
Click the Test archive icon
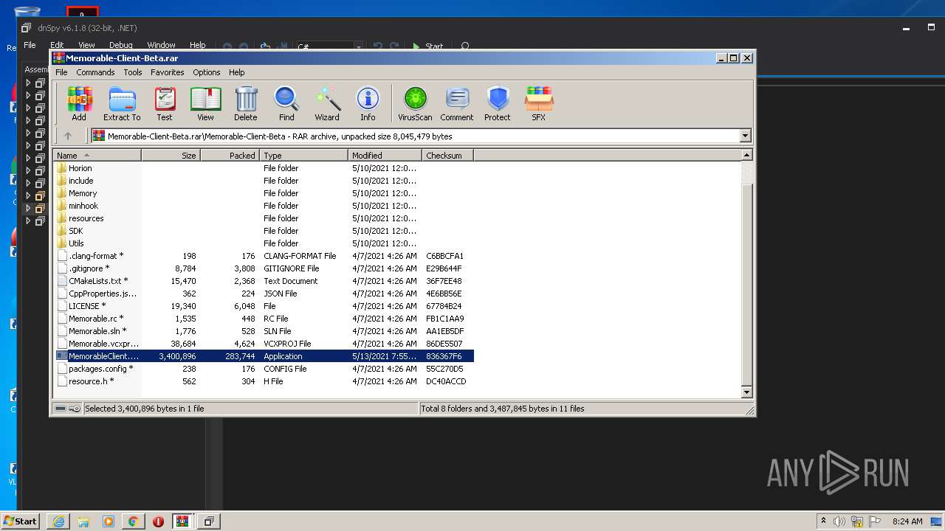click(x=165, y=103)
